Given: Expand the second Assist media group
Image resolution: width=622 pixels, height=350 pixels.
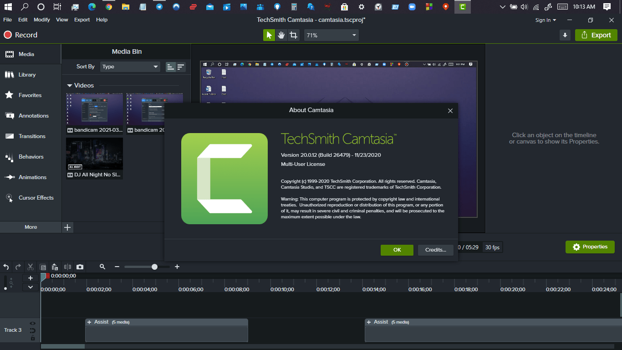Looking at the screenshot, I should 369,322.
